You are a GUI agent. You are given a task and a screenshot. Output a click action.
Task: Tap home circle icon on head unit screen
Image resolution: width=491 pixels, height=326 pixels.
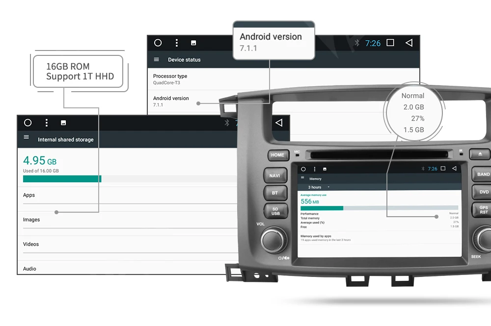303,169
